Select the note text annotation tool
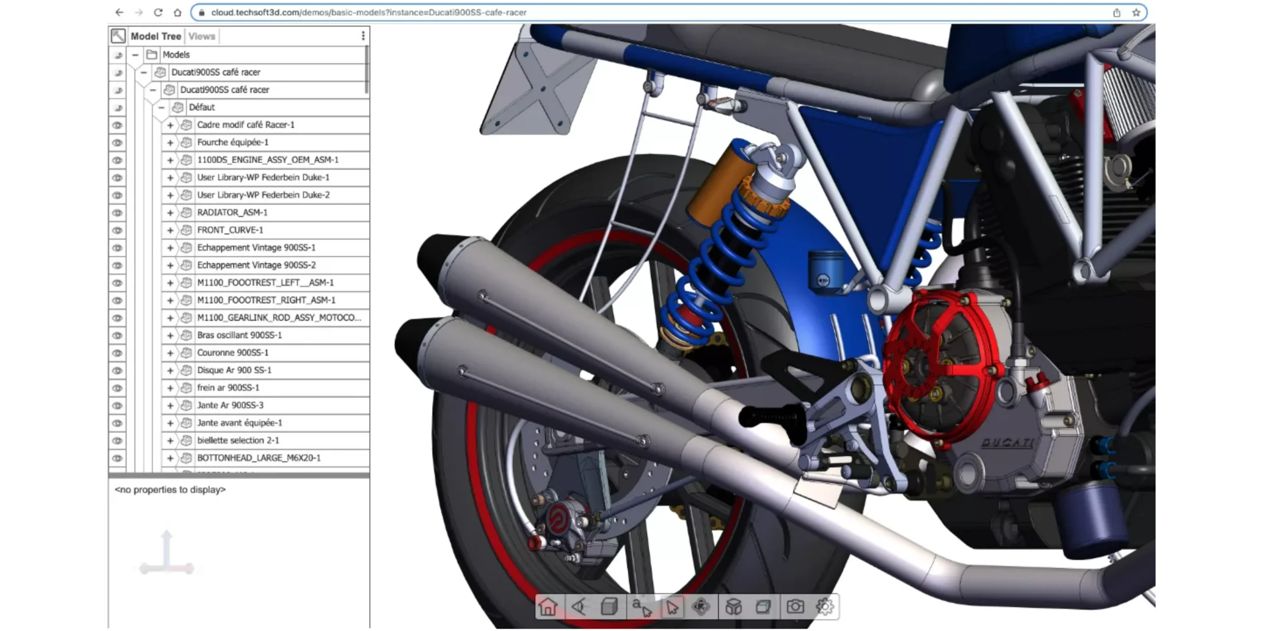 pyautogui.click(x=641, y=606)
